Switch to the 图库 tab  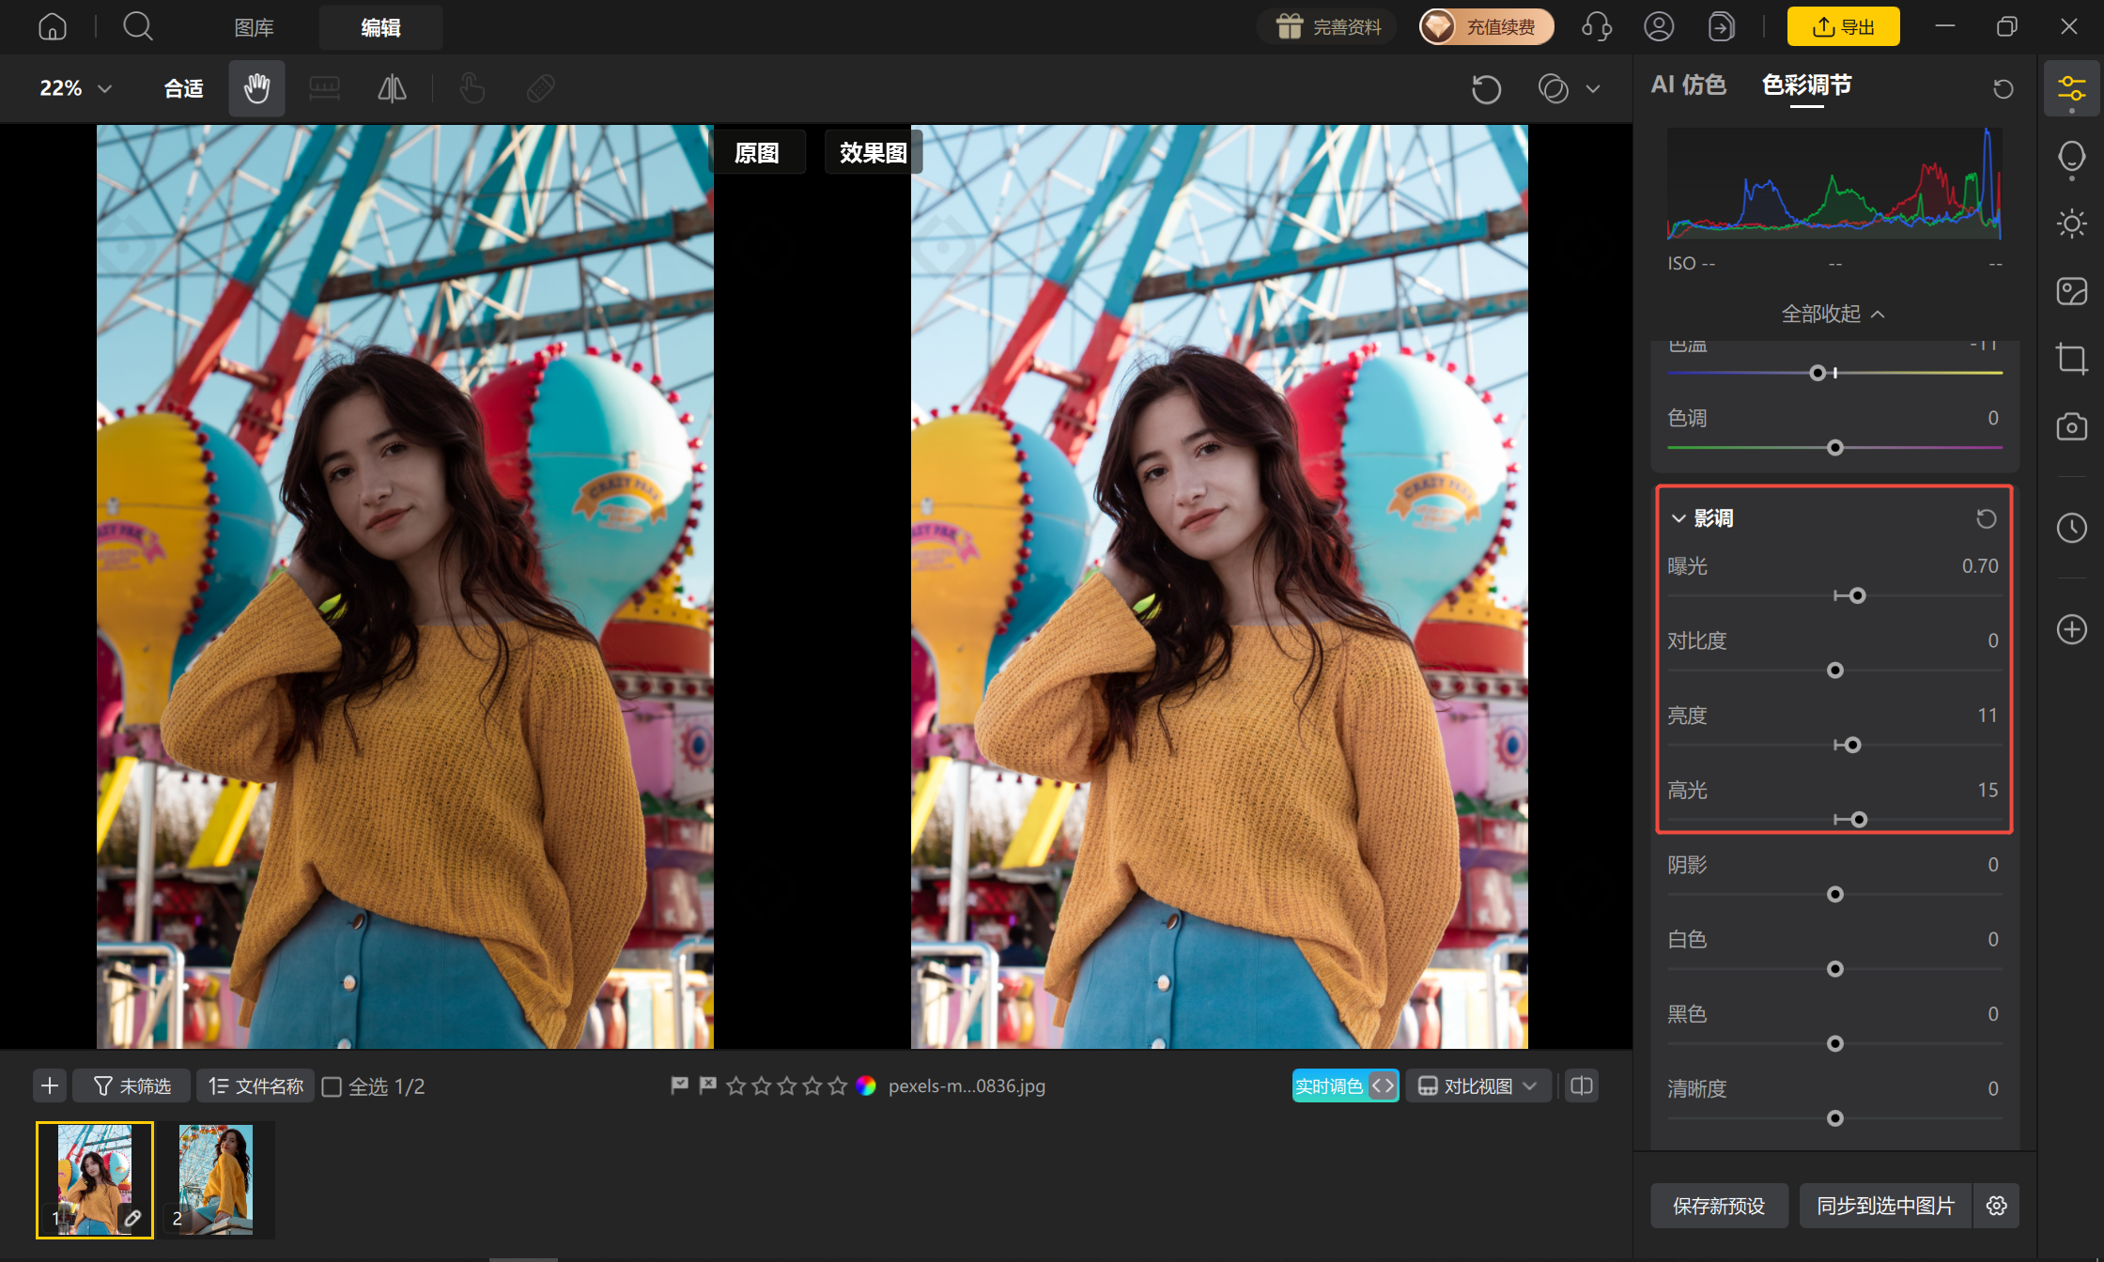coord(254,28)
